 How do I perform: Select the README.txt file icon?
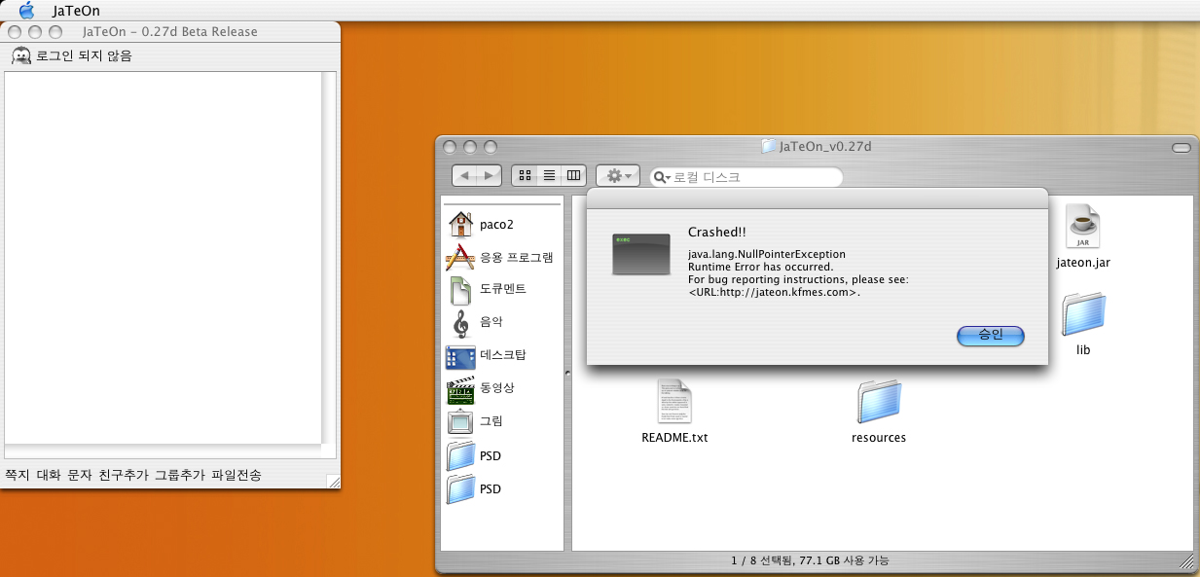coord(674,401)
